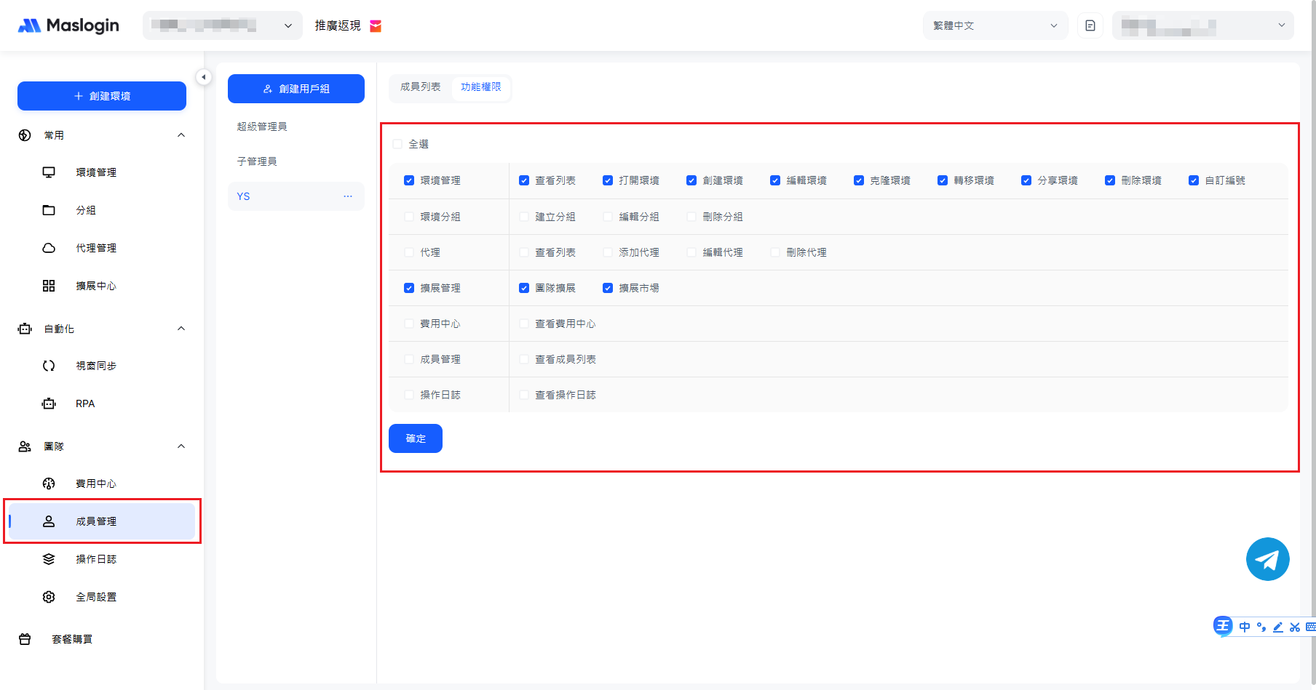Click the Telegram support floating icon
The image size is (1316, 690).
tap(1267, 559)
